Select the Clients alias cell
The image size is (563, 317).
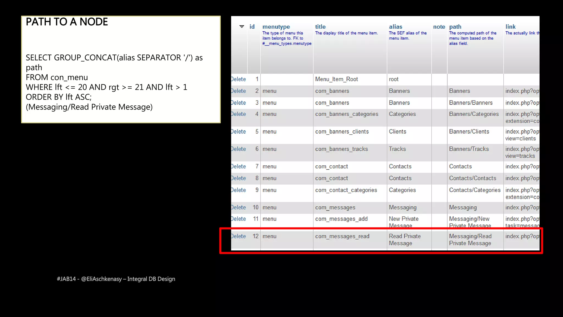(409, 135)
